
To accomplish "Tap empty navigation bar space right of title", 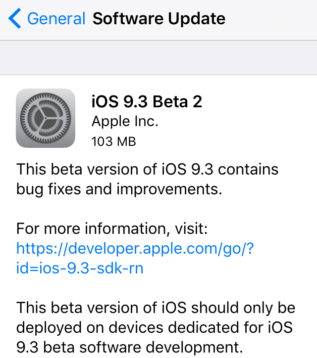I will click(x=272, y=19).
